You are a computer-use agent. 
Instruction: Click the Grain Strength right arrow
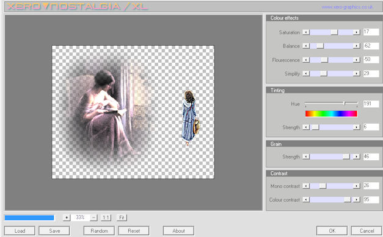[x=357, y=157]
